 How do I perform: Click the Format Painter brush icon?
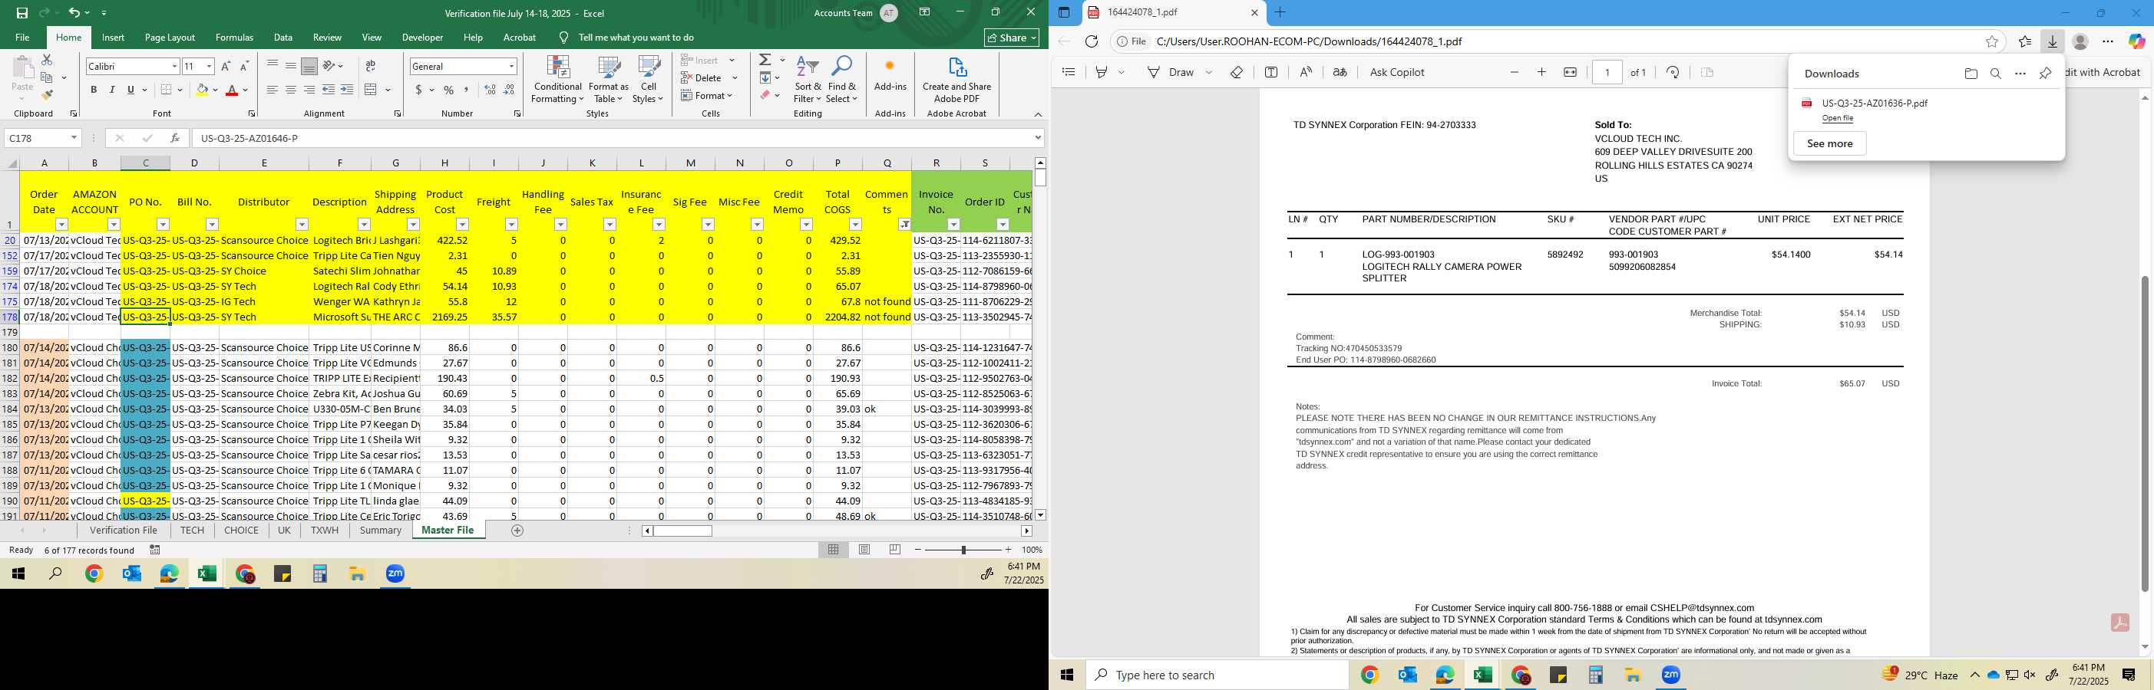click(x=47, y=95)
